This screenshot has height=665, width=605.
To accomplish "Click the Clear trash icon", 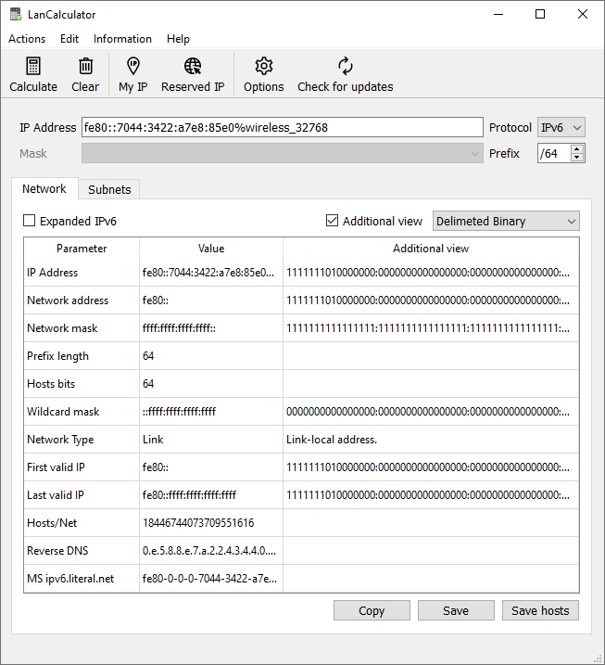I will 85,66.
